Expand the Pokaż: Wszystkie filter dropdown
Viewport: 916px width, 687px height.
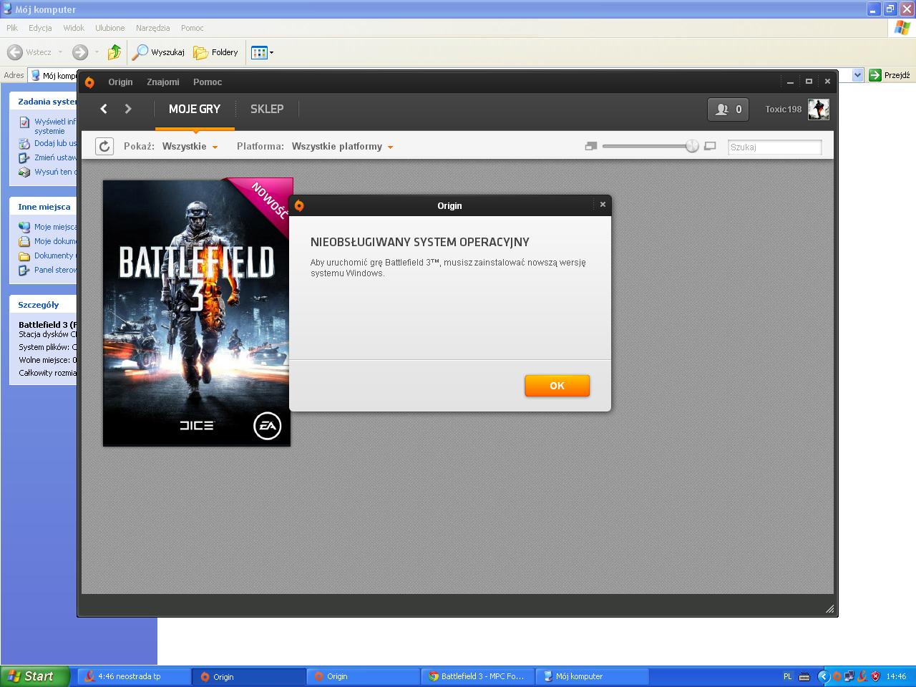[x=190, y=147]
